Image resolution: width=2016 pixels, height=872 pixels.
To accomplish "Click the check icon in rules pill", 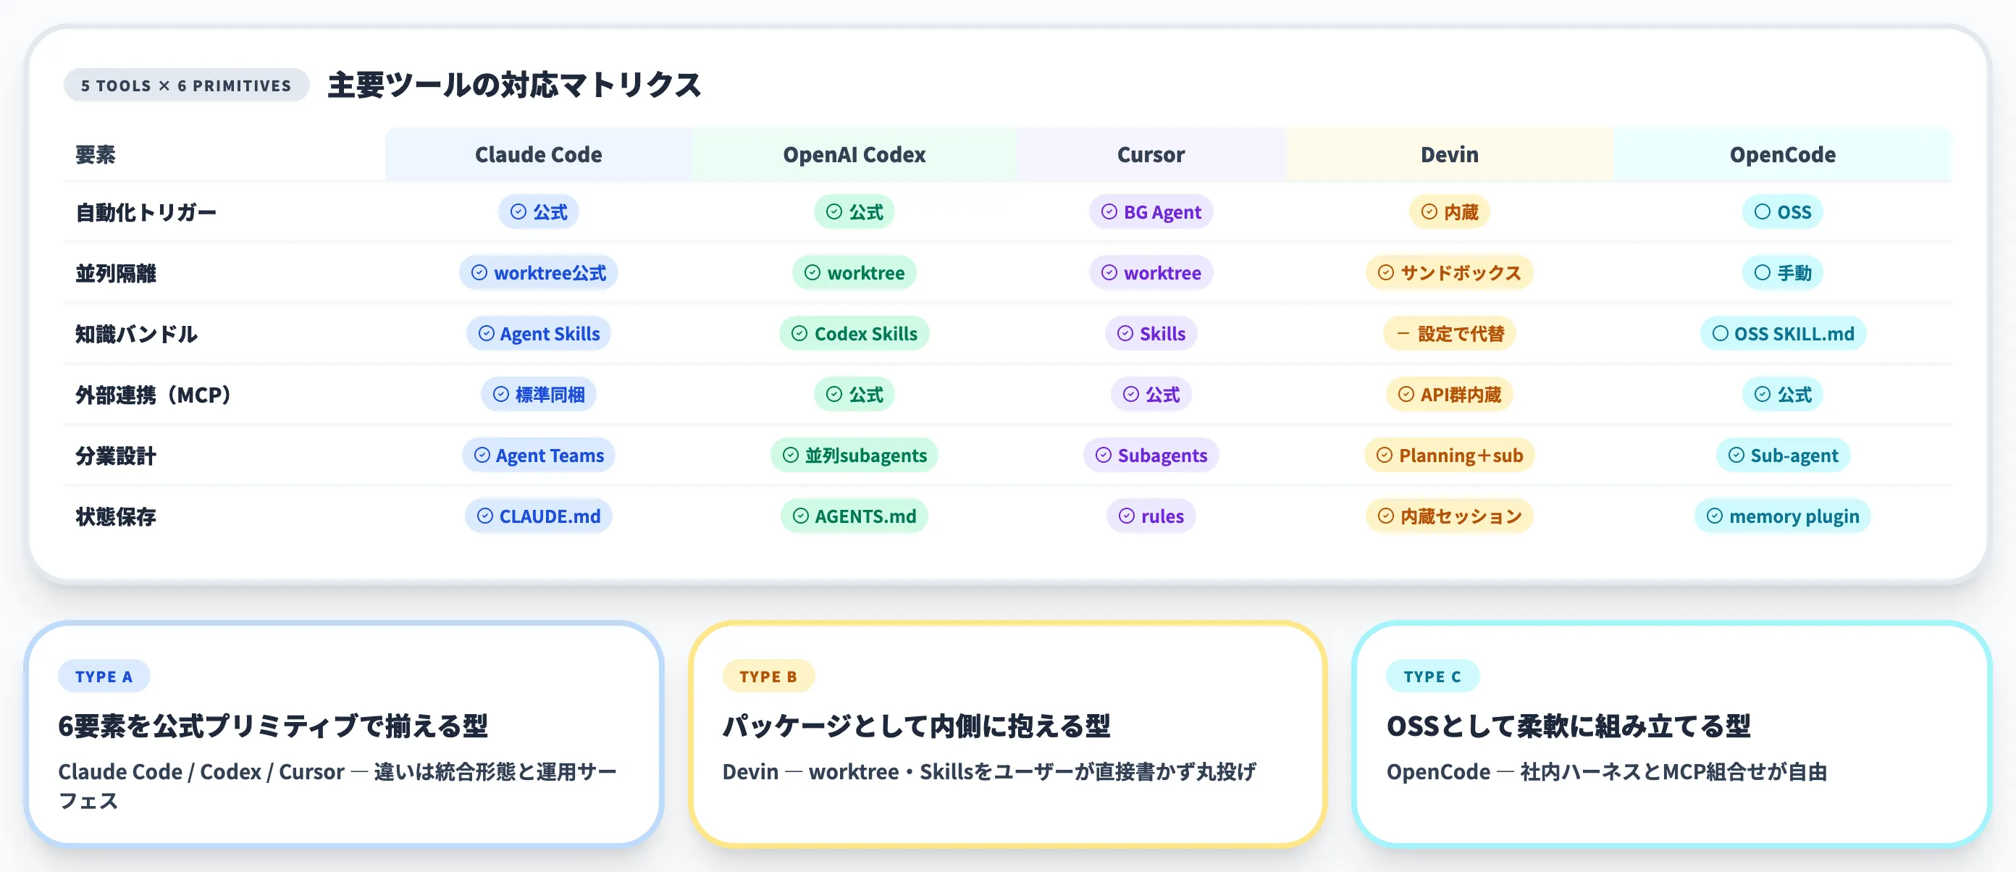I will pos(1127,516).
